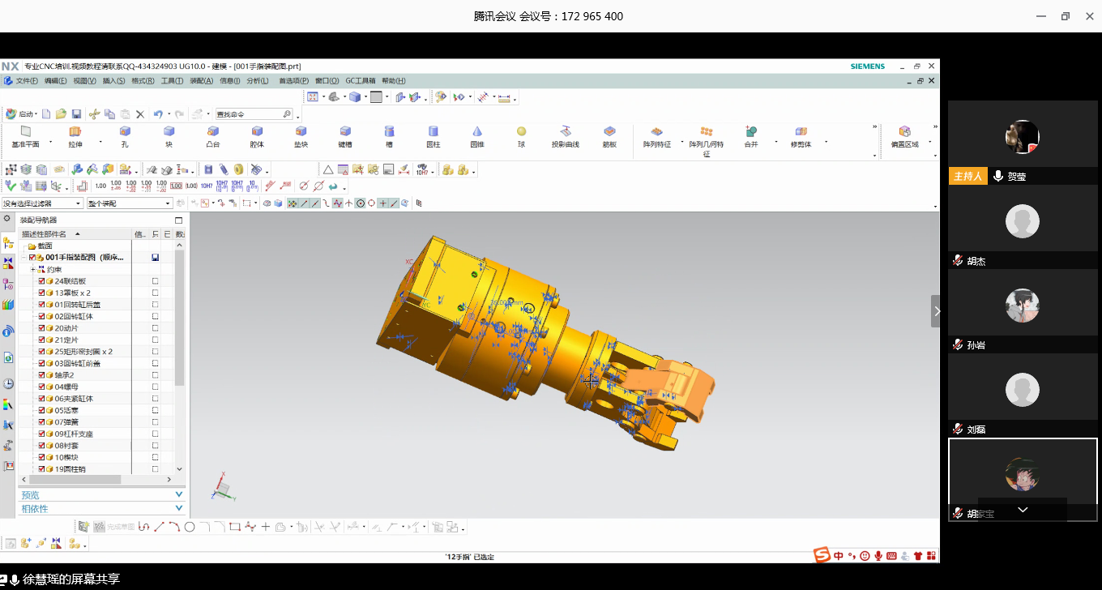The width and height of the screenshot is (1102, 590).
Task: Select the 06夹紧缸体 component in tree
Action: pos(74,399)
